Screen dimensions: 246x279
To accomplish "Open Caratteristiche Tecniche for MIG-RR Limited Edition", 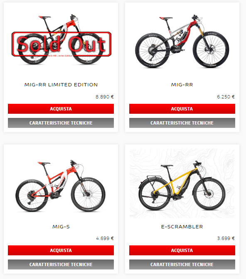I will pyautogui.click(x=61, y=123).
